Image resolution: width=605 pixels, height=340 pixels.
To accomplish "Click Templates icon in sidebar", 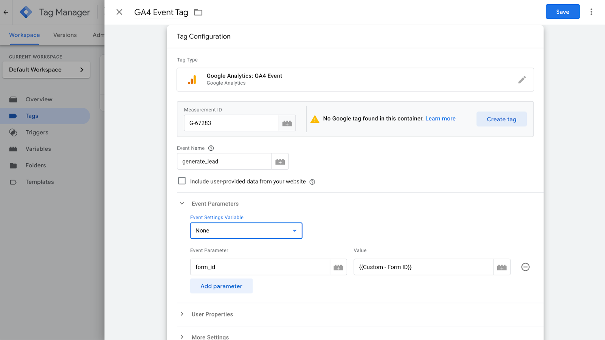I will click(13, 182).
